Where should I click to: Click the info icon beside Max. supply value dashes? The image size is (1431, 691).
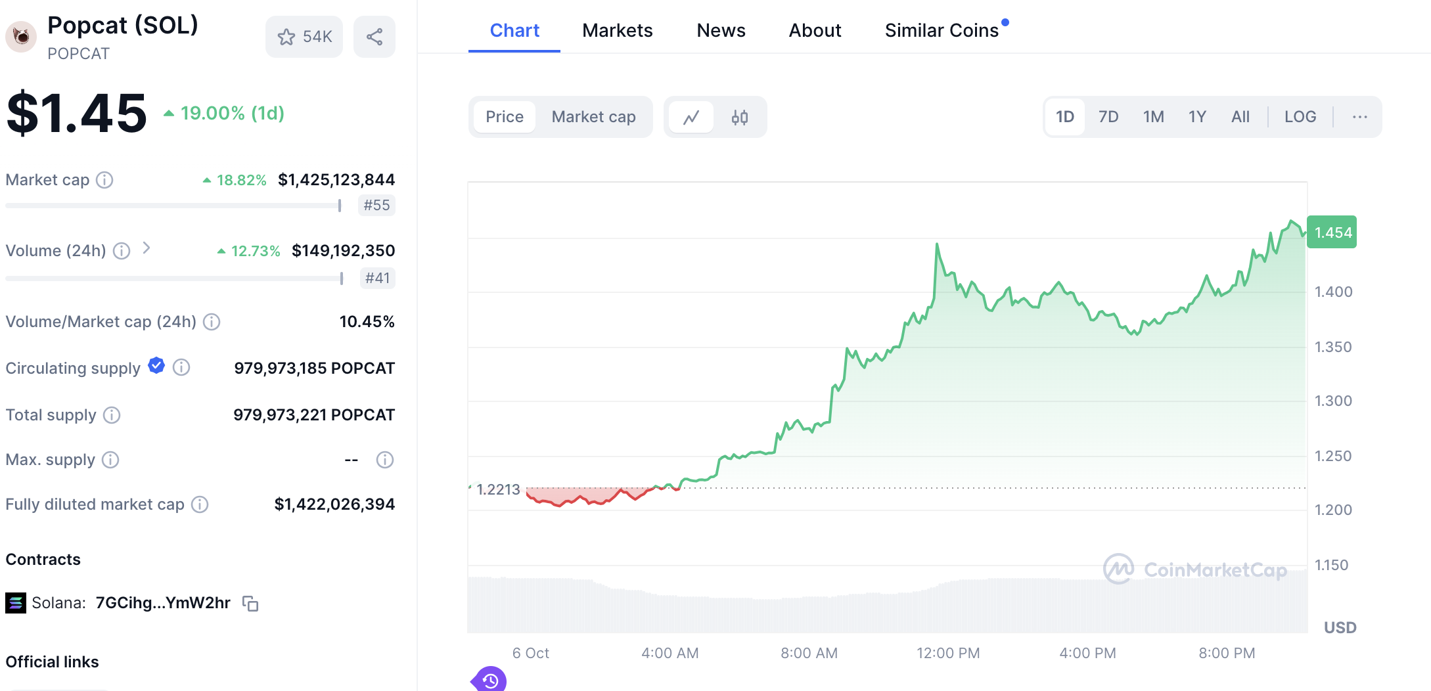(x=385, y=460)
